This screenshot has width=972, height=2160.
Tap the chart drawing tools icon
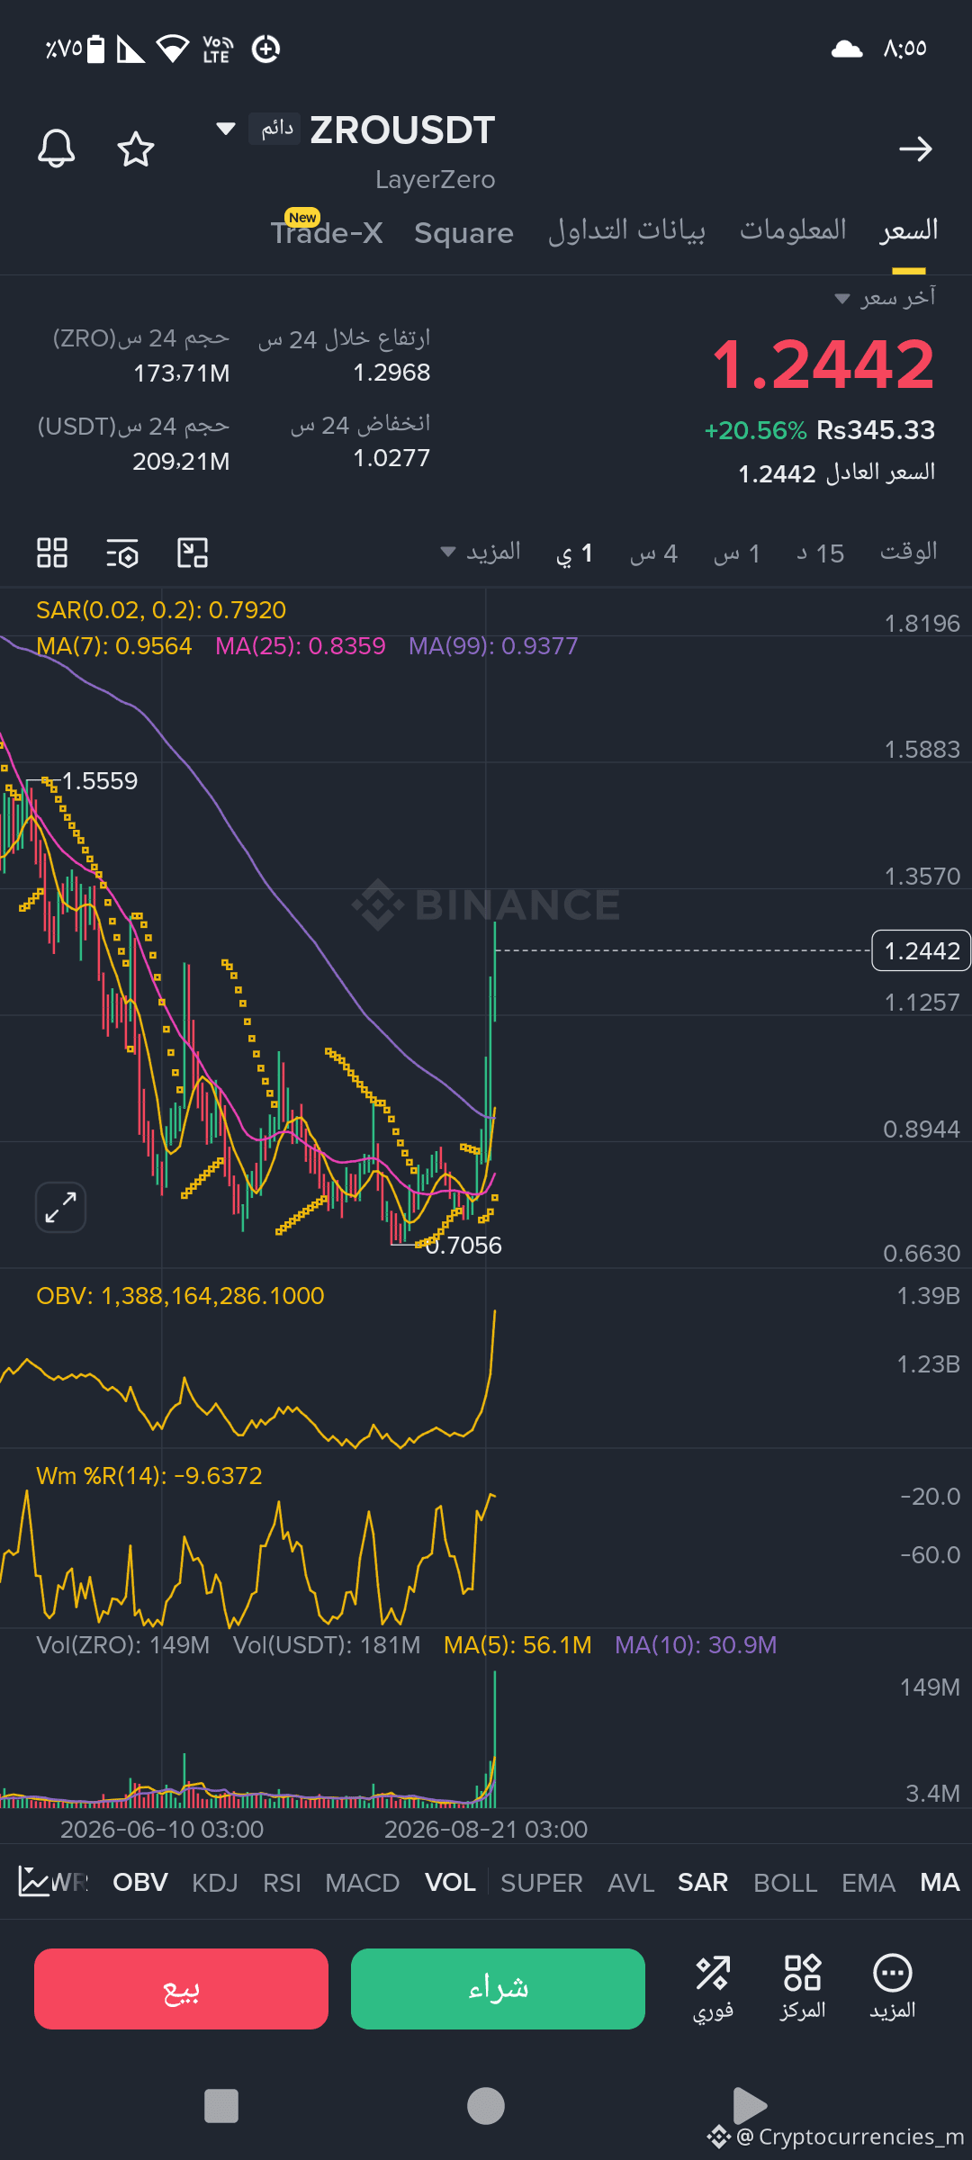(x=193, y=553)
